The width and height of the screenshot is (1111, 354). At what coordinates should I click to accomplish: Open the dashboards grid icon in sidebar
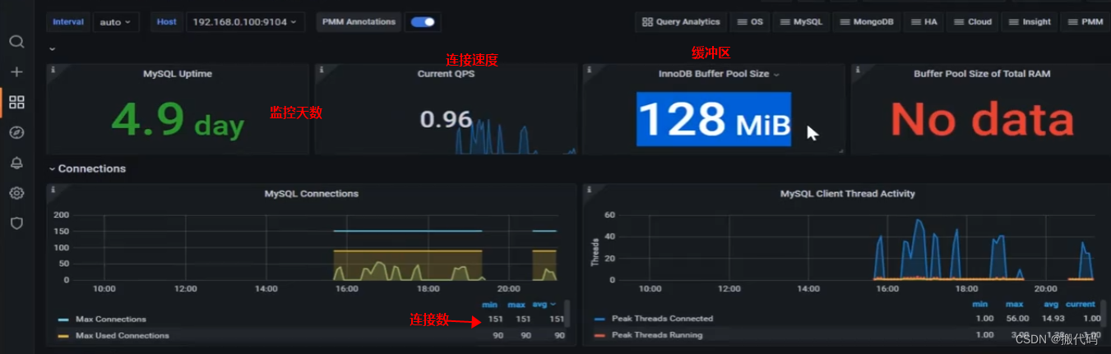(x=16, y=102)
